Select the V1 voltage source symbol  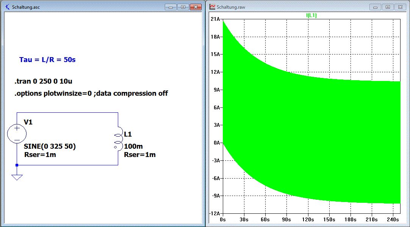[x=17, y=134]
